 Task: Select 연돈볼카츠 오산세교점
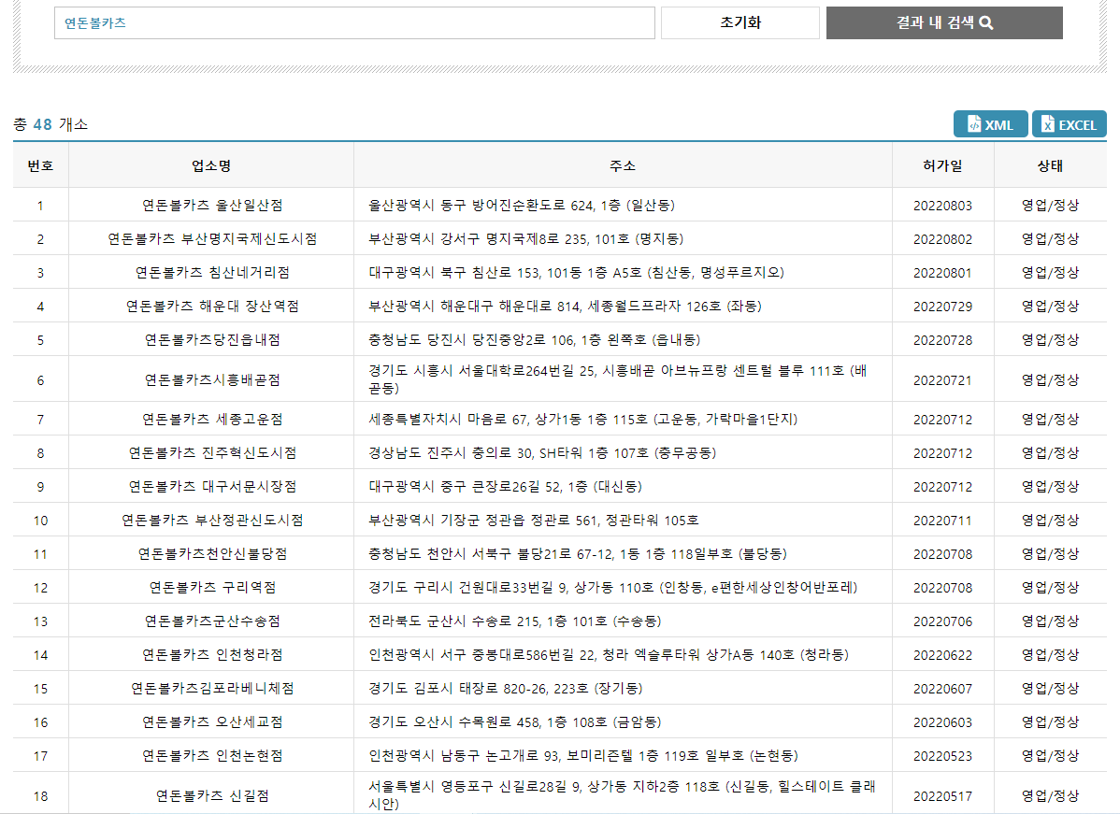tap(212, 721)
